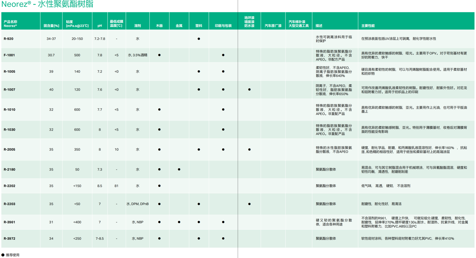Select viscosity value "350" for R-2005
The image size is (476, 258).
[77, 150]
